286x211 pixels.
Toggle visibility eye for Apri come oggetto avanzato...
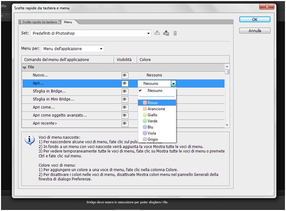(125, 115)
